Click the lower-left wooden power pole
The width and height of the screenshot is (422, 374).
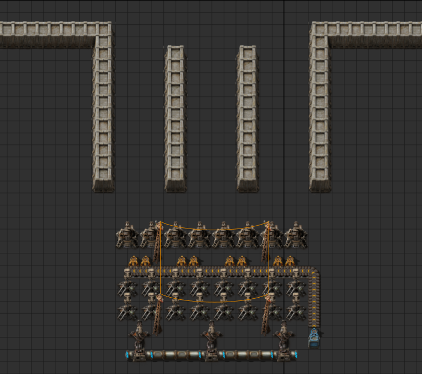tap(158, 315)
